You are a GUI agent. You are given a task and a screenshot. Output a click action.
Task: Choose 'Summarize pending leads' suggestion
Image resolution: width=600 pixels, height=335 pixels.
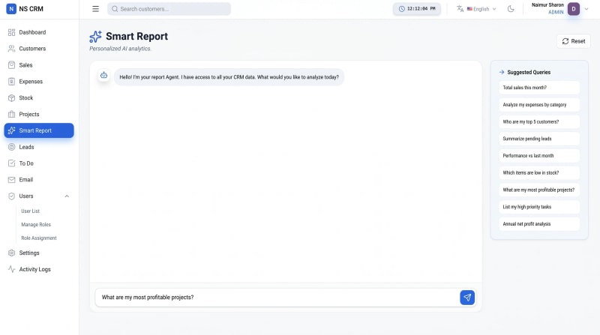click(539, 139)
